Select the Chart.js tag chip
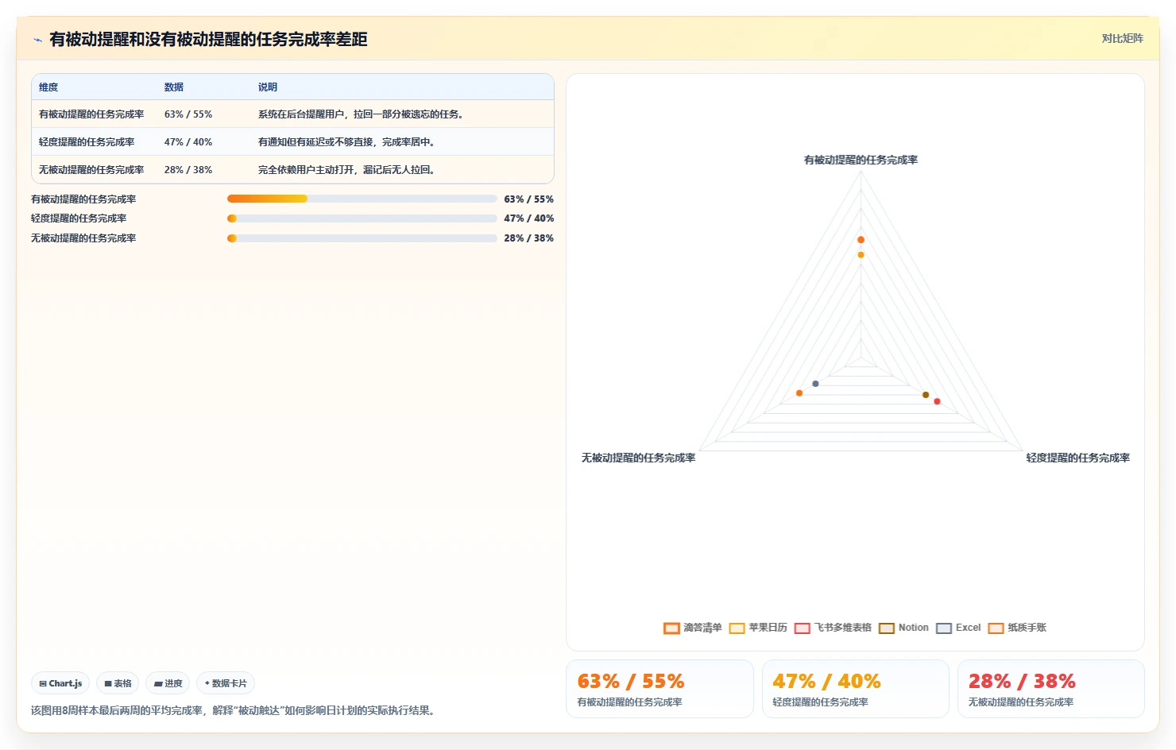 60,683
